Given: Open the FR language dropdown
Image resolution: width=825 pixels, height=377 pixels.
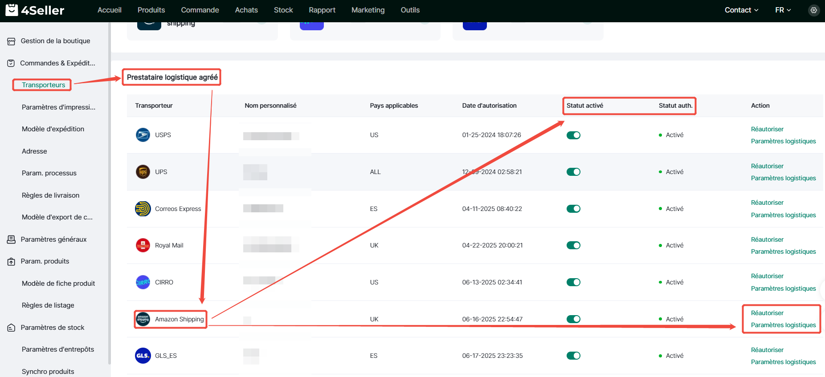Looking at the screenshot, I should [783, 10].
